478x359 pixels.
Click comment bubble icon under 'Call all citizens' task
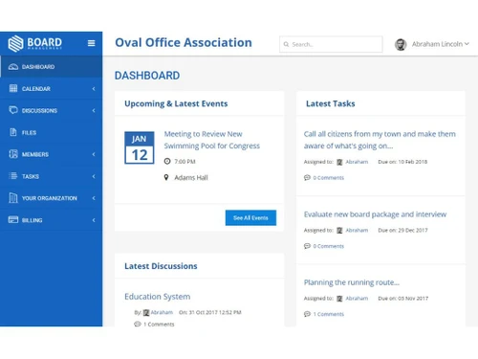(307, 177)
